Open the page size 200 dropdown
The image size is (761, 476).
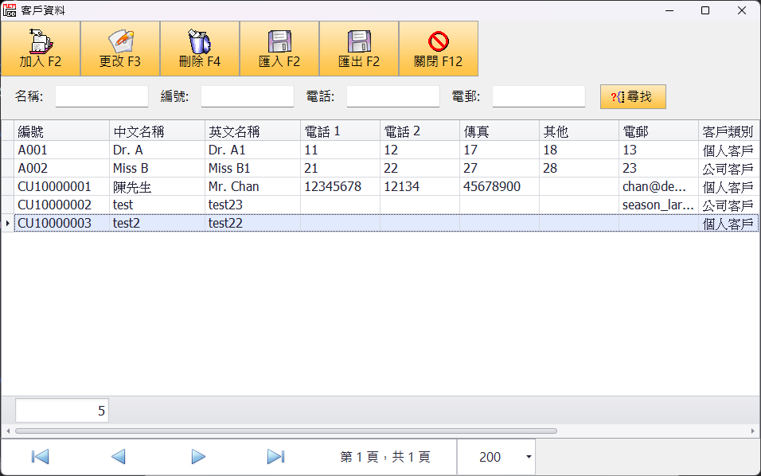point(529,457)
